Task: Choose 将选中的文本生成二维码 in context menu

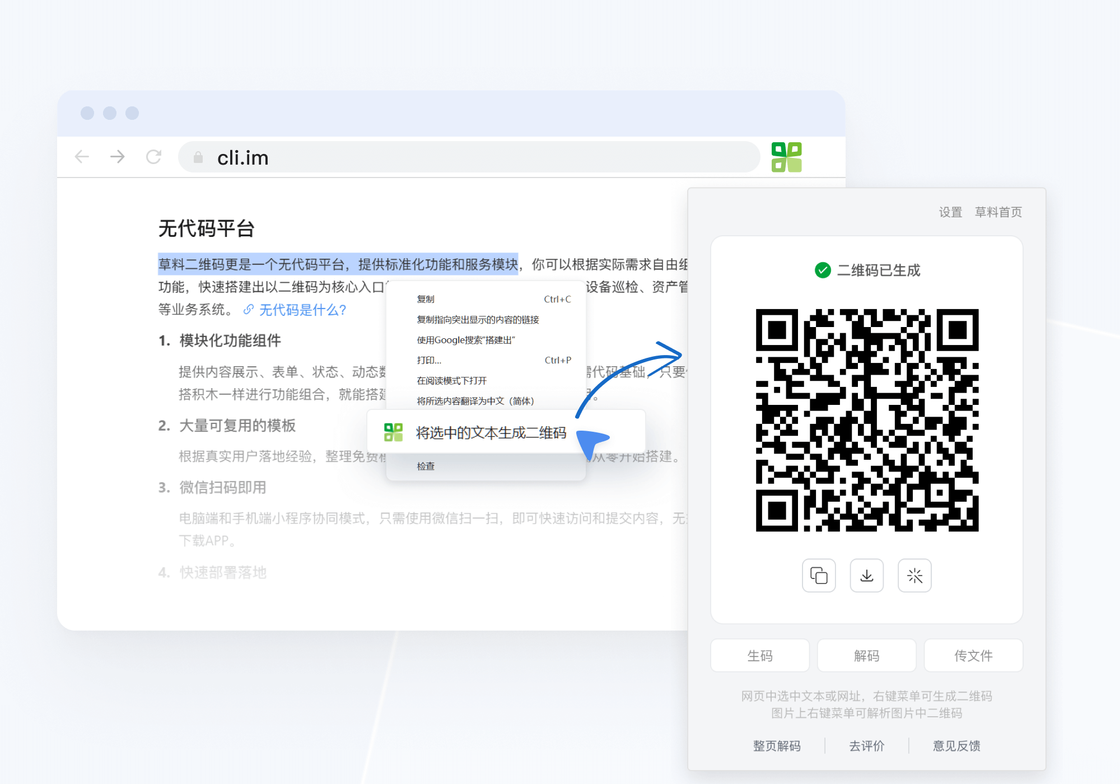Action: [x=491, y=432]
